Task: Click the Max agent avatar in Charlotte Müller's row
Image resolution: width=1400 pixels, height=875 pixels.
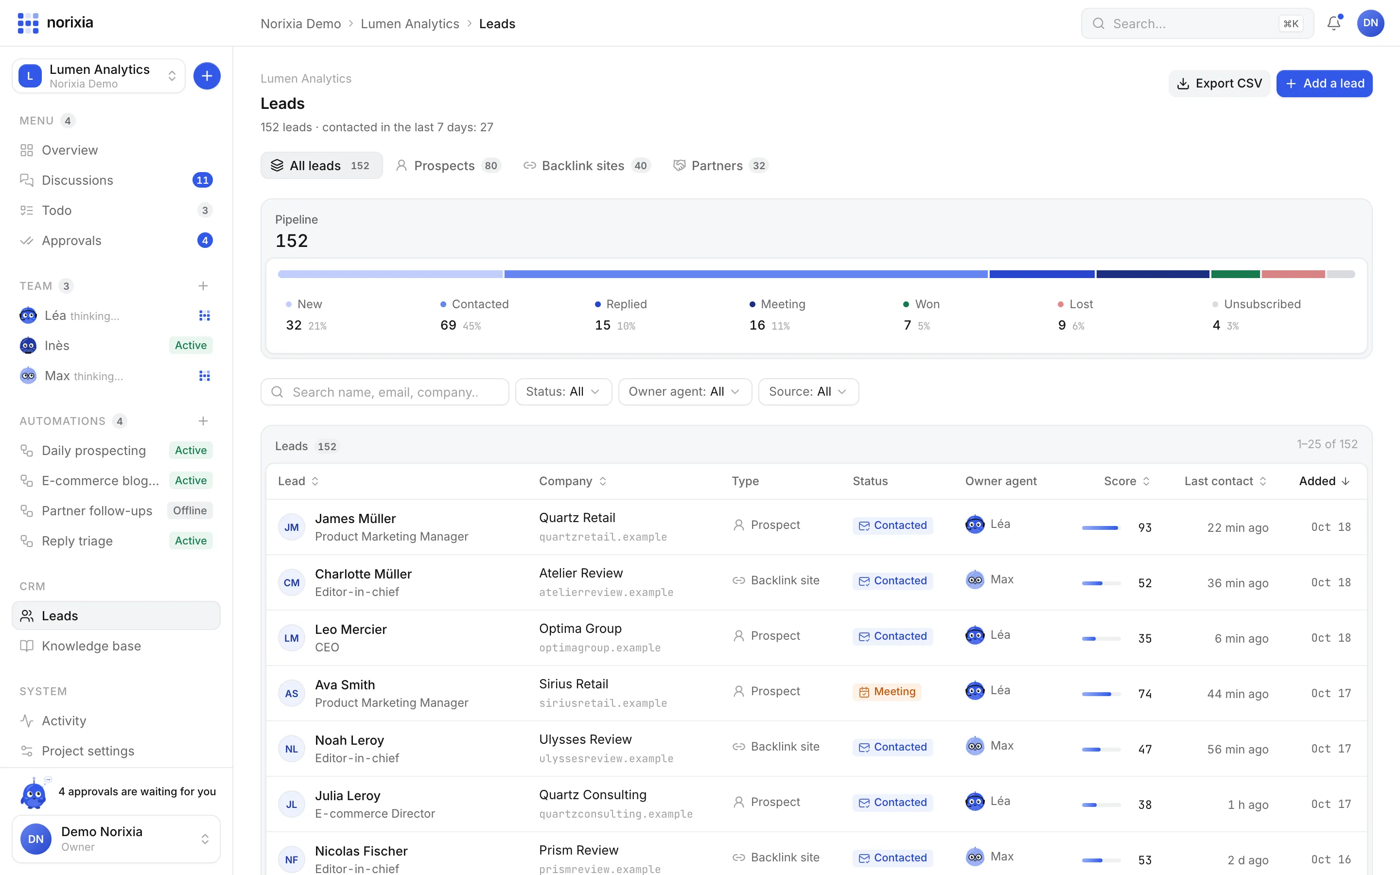Action: [975, 579]
